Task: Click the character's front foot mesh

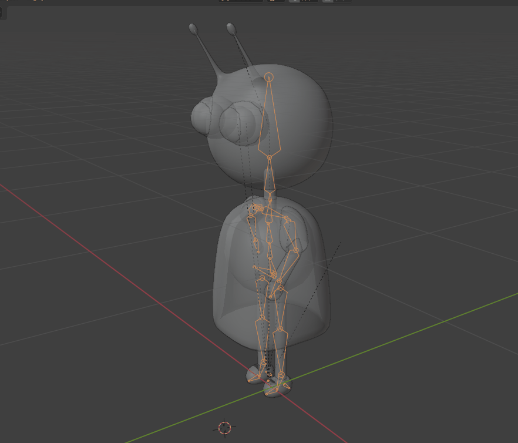Action: tap(278, 387)
